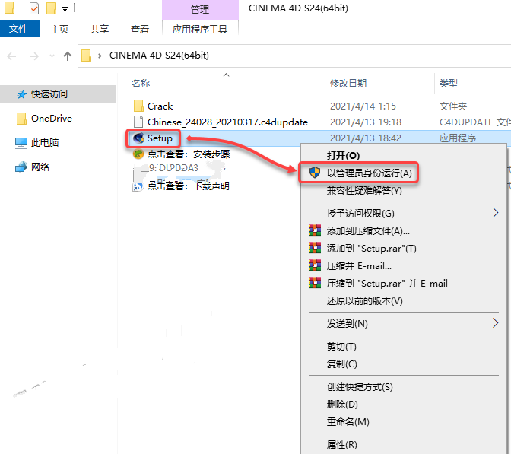Click the Setup Cinema 4D icon
The image size is (511, 454).
click(138, 138)
